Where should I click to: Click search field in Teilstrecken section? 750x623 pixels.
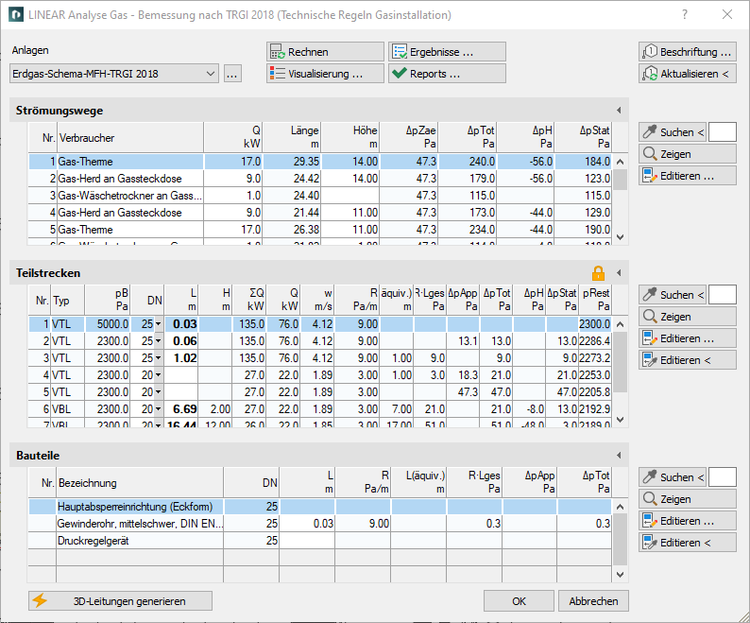[722, 295]
